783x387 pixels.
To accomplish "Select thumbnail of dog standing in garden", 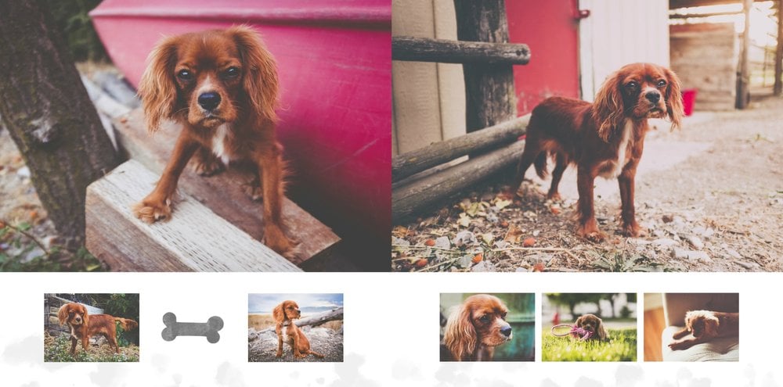I will click(x=92, y=327).
